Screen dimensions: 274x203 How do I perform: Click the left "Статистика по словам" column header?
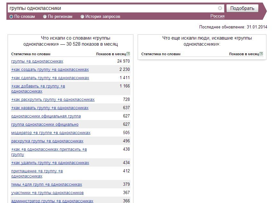click(x=31, y=54)
